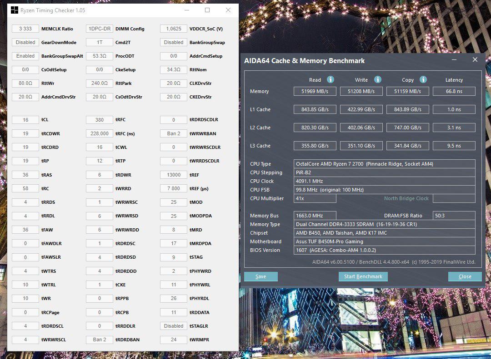Click the MEMCLK Ratio value 3 333
Screen dimensions: 491x359
pyautogui.click(x=25, y=29)
